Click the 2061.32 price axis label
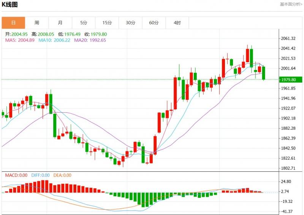 coord(288,39)
